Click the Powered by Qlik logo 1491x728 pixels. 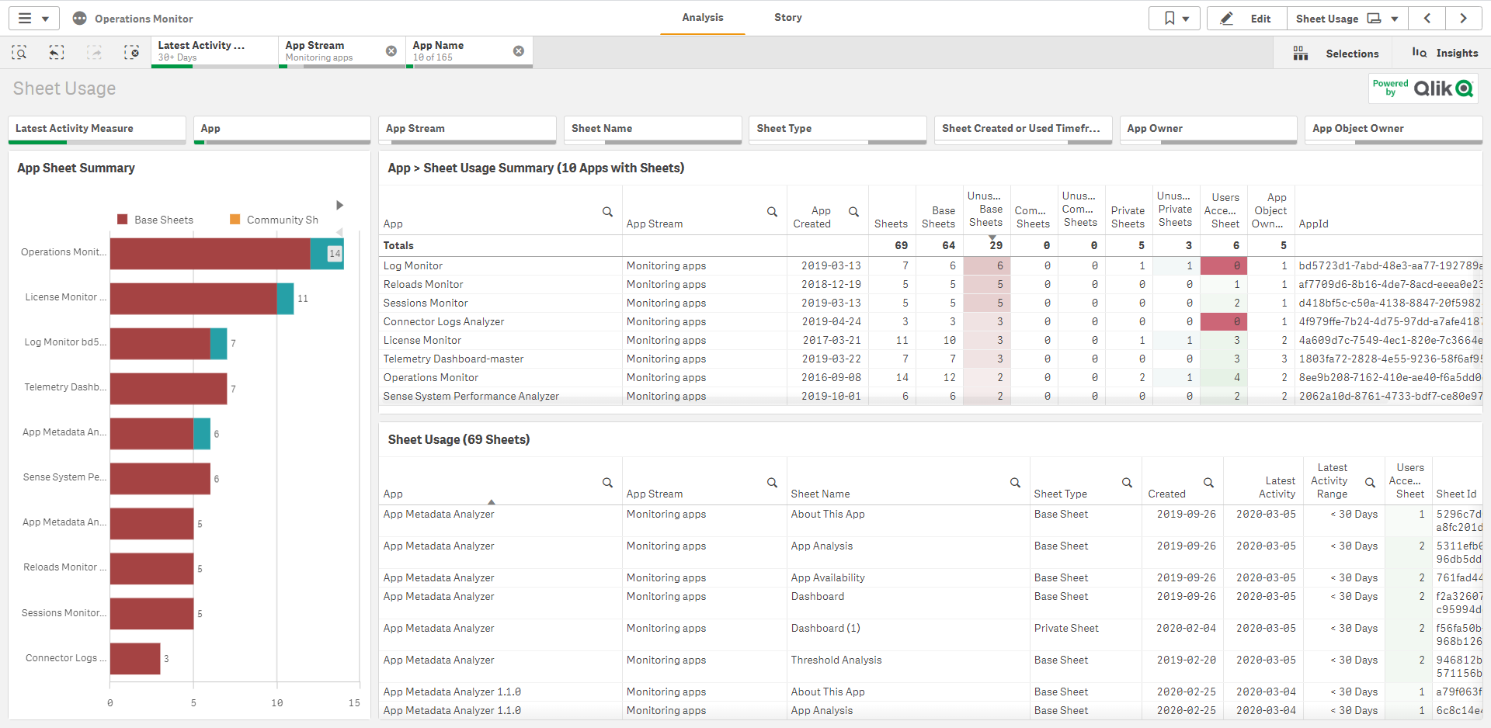[x=1423, y=88]
